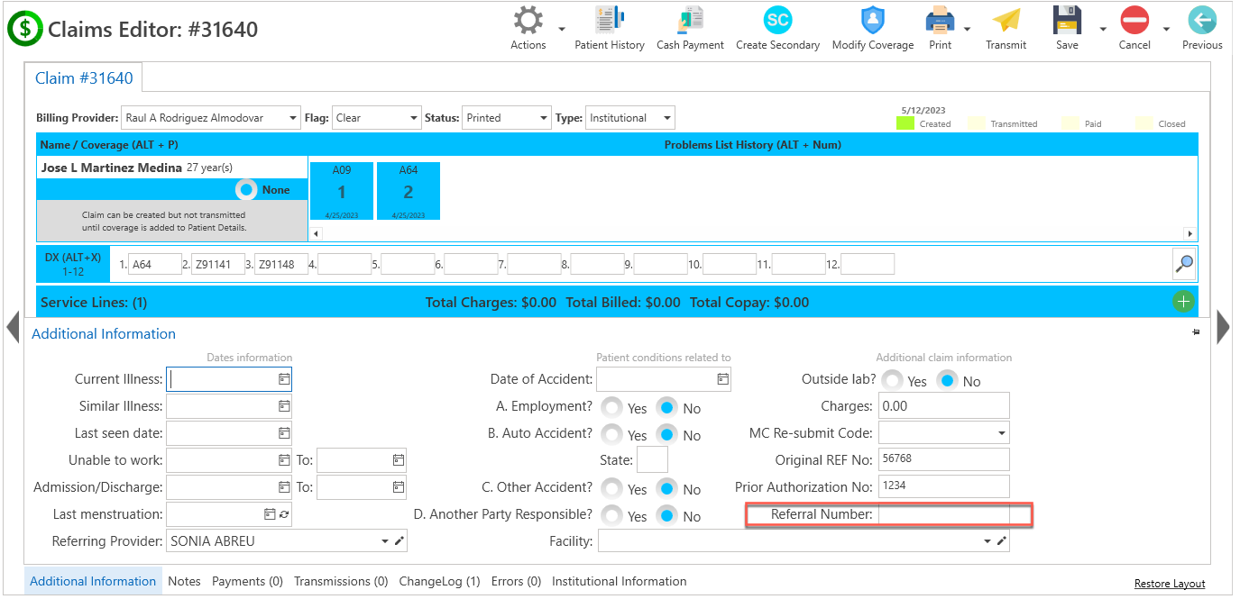
Task: Set D. Another Party Responsible to Yes
Action: 612,516
